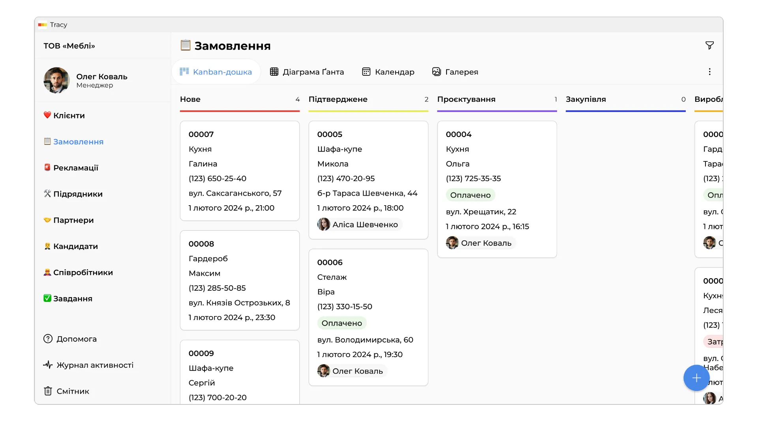Click address вул. Володимирська, 60
758x421 pixels.
365,340
